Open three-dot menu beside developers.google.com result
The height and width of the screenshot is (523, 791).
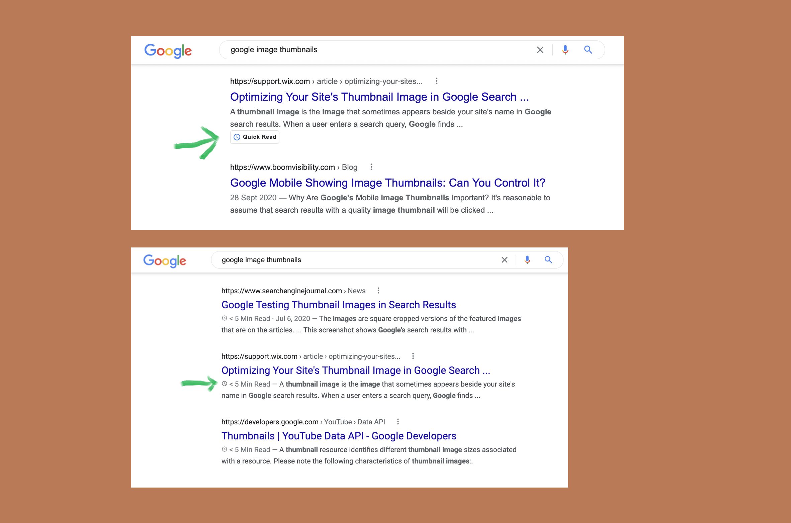click(x=398, y=422)
